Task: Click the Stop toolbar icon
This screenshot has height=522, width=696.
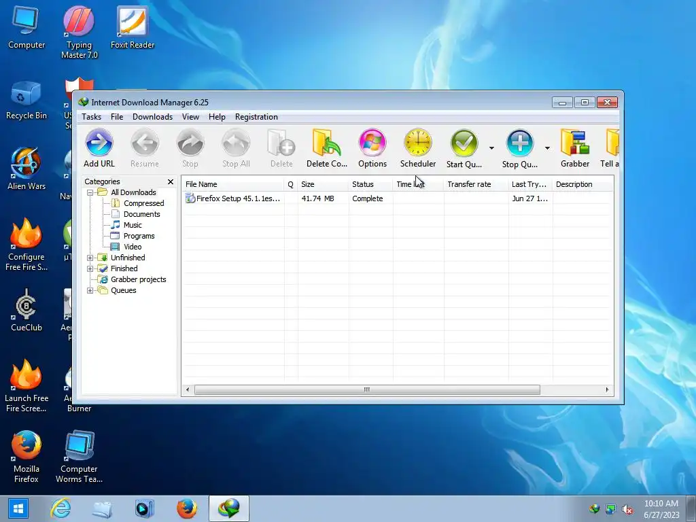Action: click(x=190, y=148)
